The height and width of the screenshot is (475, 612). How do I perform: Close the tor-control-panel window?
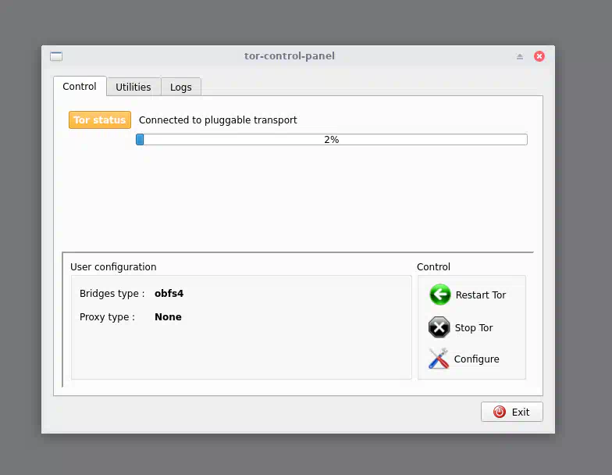tap(539, 56)
